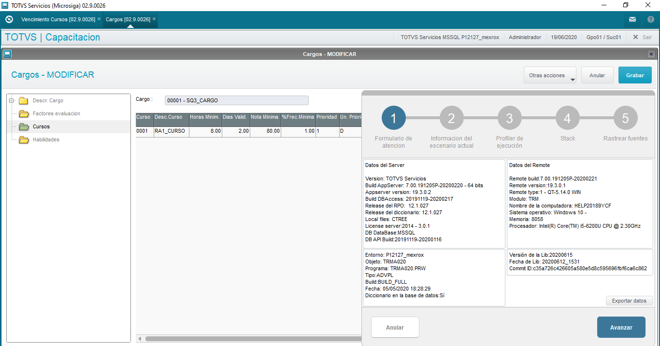Select the RA1_CURSO cell
The height and width of the screenshot is (346, 660).
171,131
